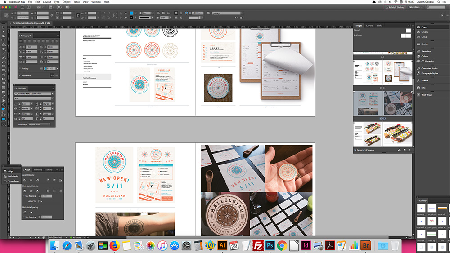Select the Zoom tool in the toolbox
Screen dimensions: 450x253
4,105
